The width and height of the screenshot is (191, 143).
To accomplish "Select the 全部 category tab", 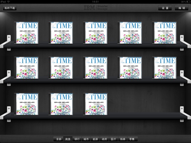I will pos(58,139).
